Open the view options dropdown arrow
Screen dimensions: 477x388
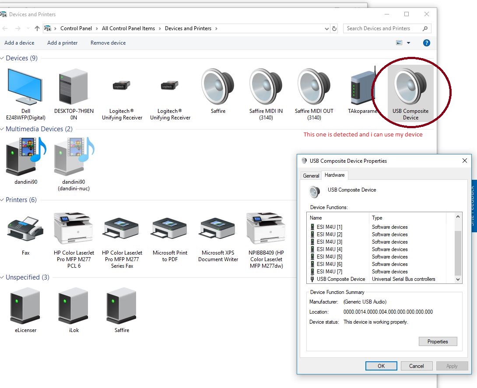409,43
